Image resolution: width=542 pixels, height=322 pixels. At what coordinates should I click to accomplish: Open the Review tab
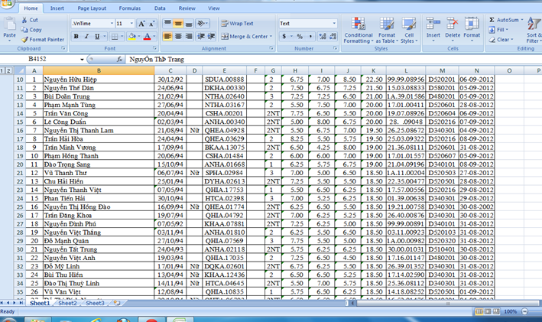187,8
